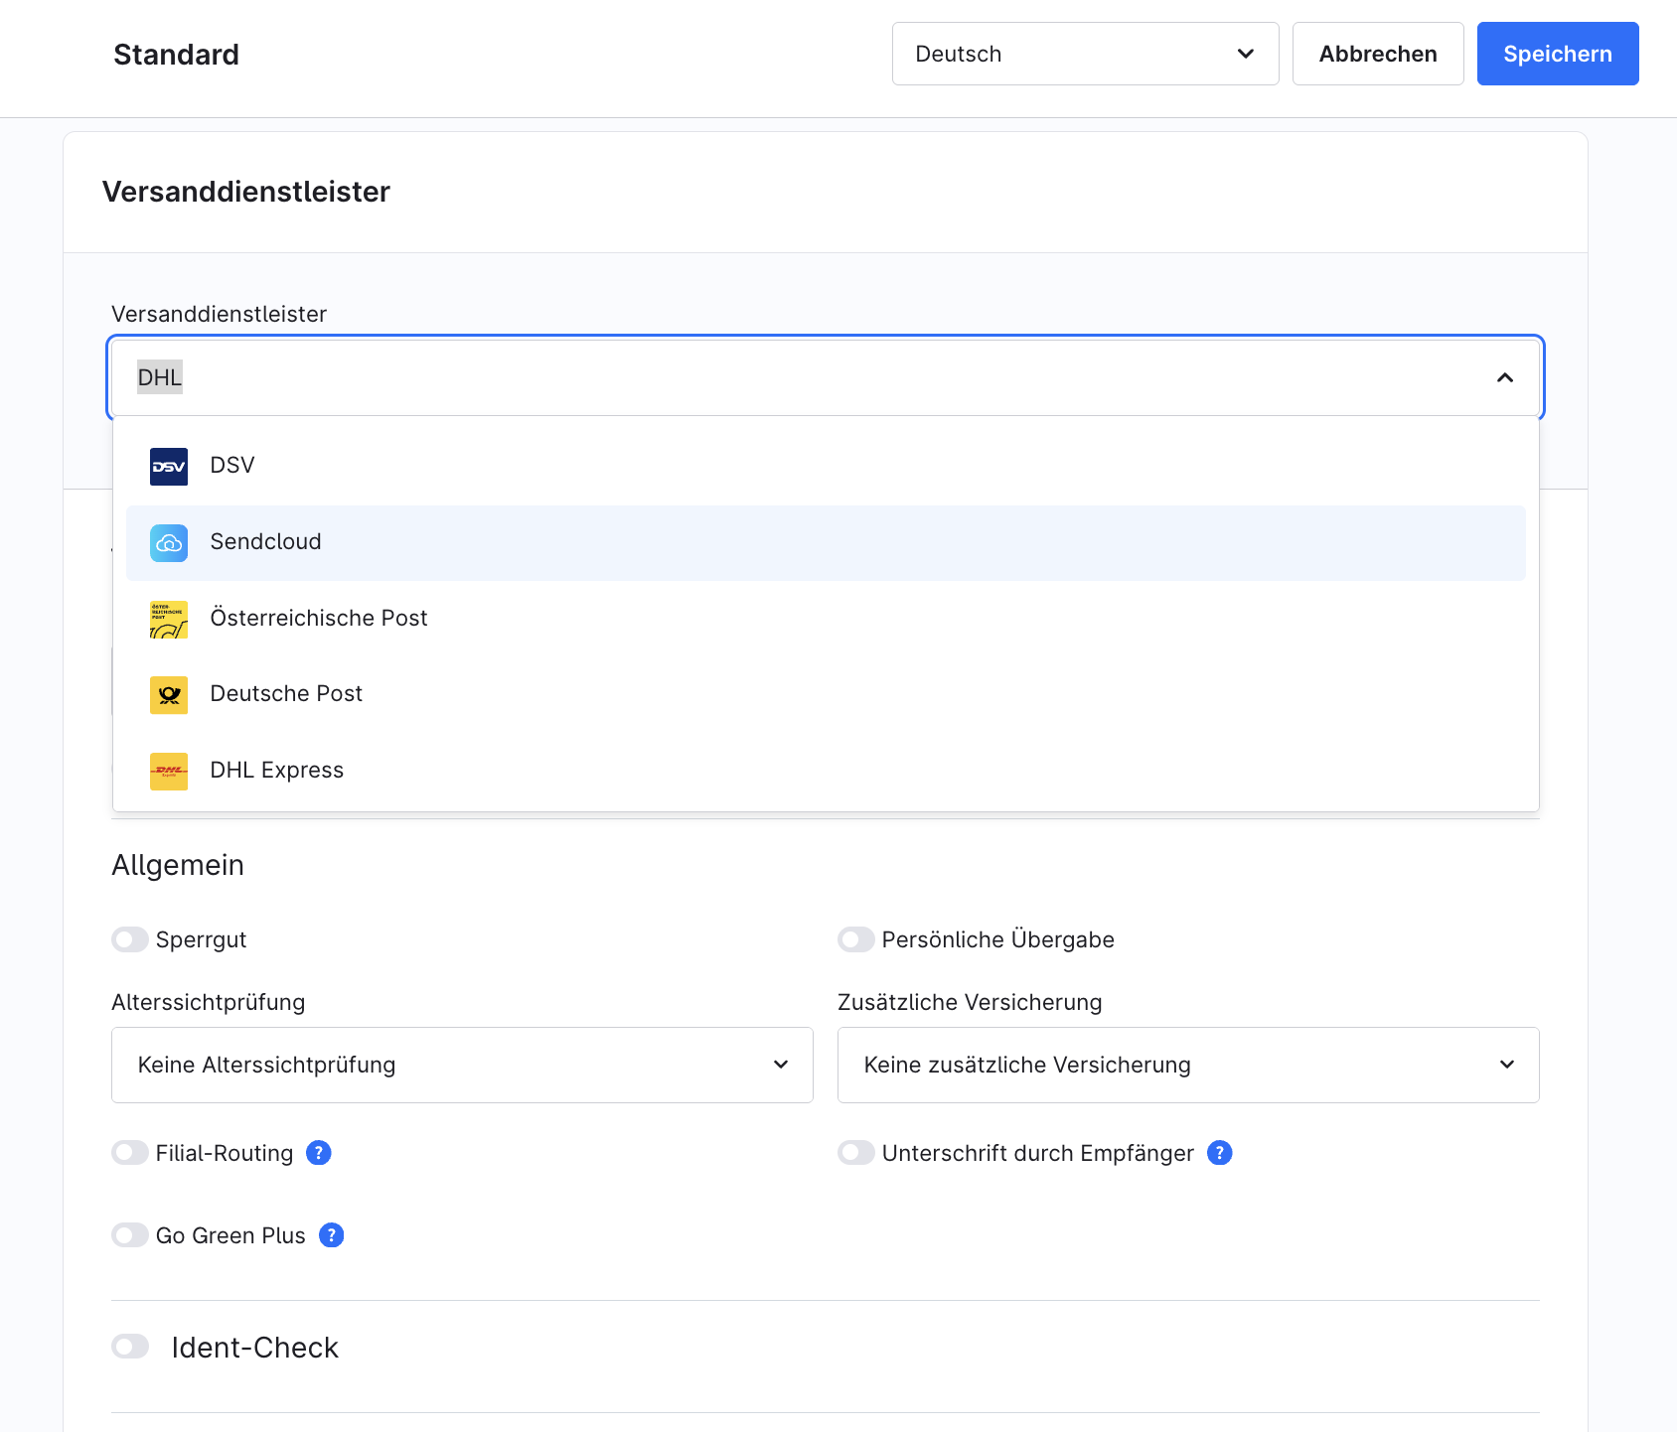
Task: Turn on Persönliche Übergabe switch
Action: click(x=856, y=939)
